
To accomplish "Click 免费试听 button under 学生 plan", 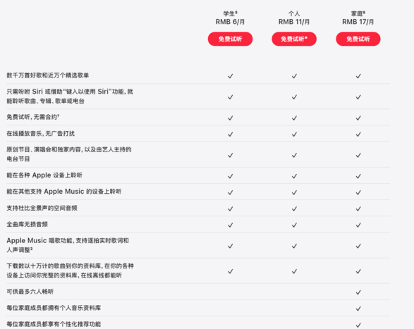I will (230, 39).
